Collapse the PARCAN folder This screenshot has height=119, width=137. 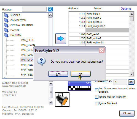tap(6, 35)
